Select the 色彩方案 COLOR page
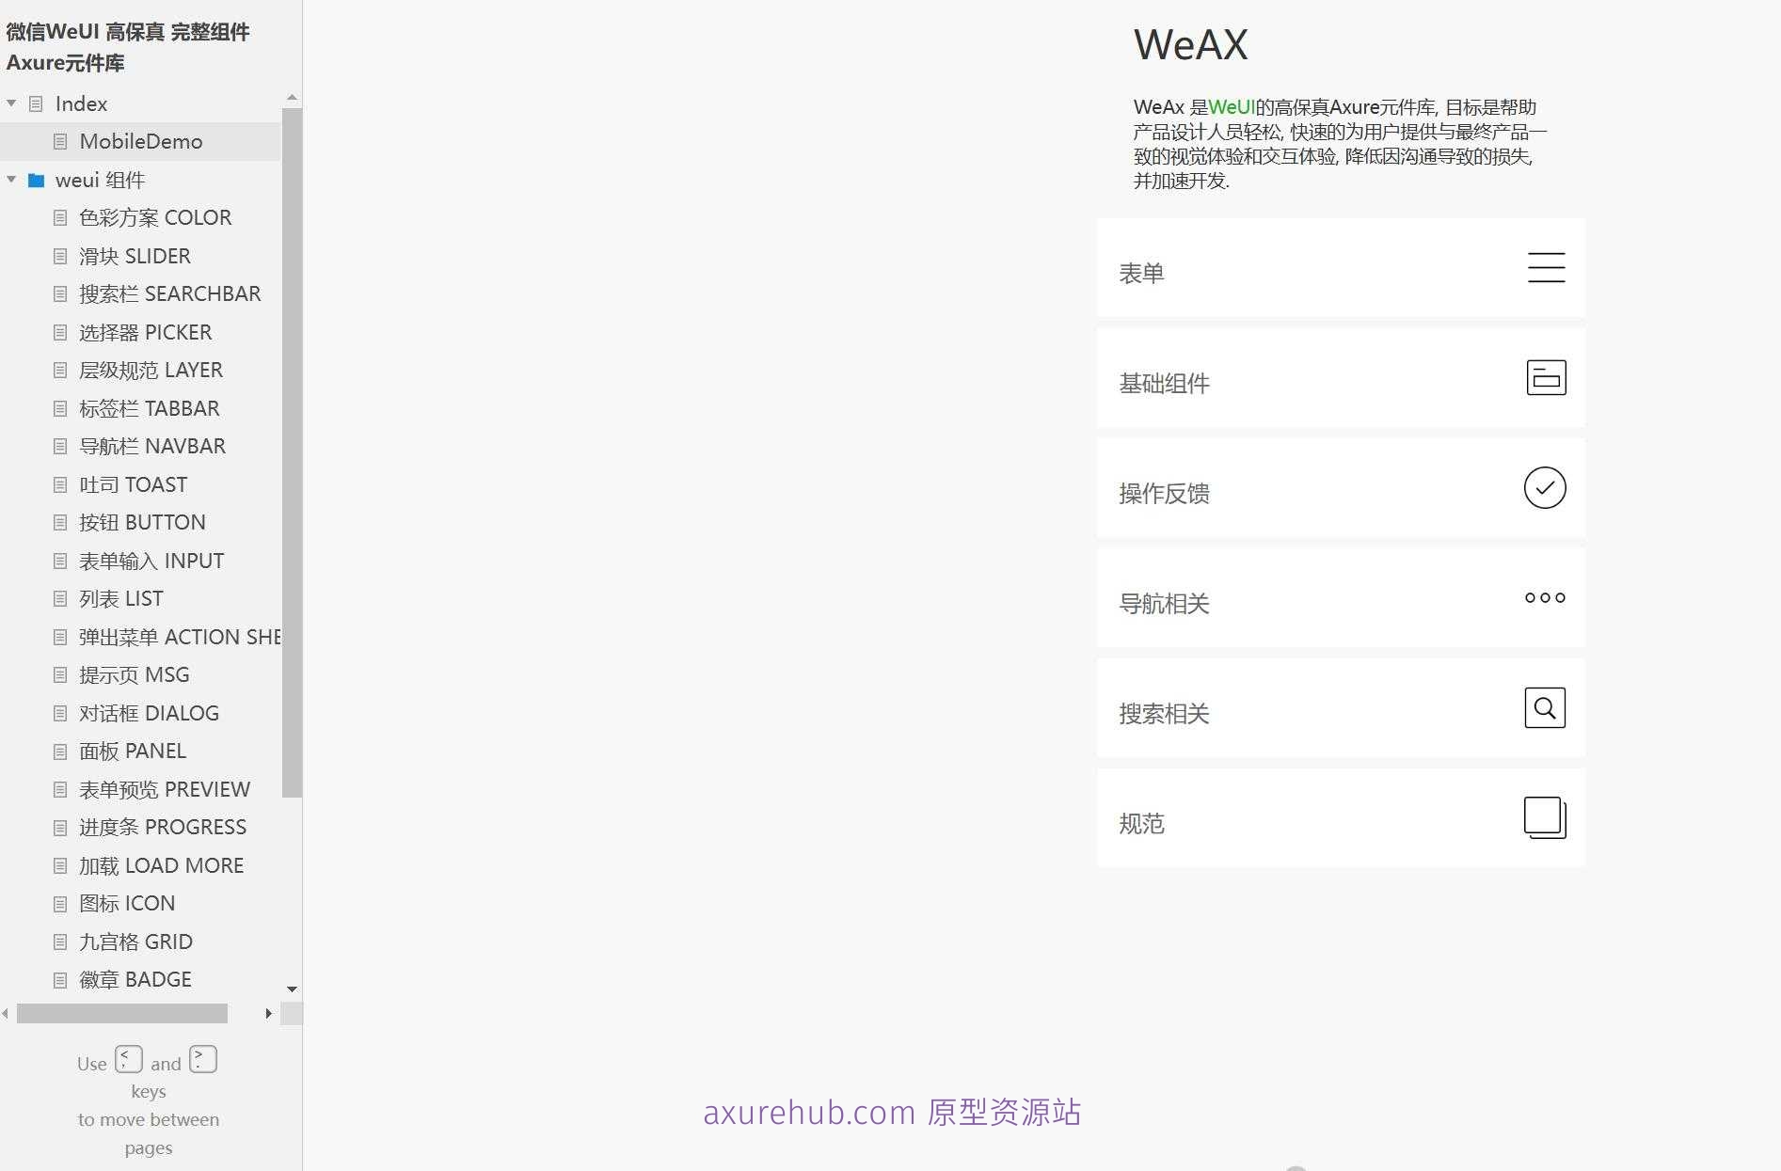This screenshot has height=1171, width=1781. (x=155, y=217)
